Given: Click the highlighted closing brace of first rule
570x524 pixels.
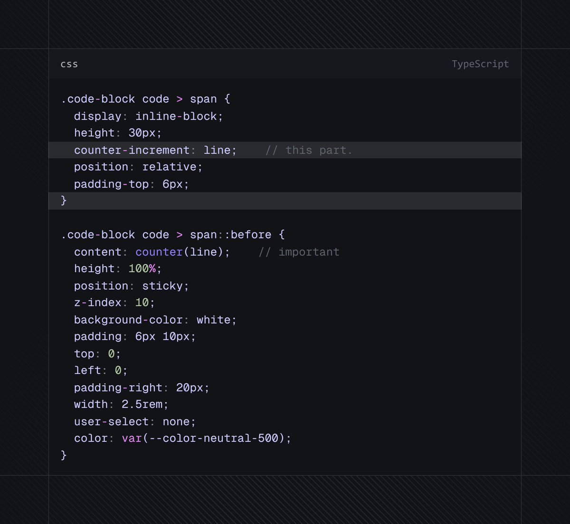Looking at the screenshot, I should point(64,200).
